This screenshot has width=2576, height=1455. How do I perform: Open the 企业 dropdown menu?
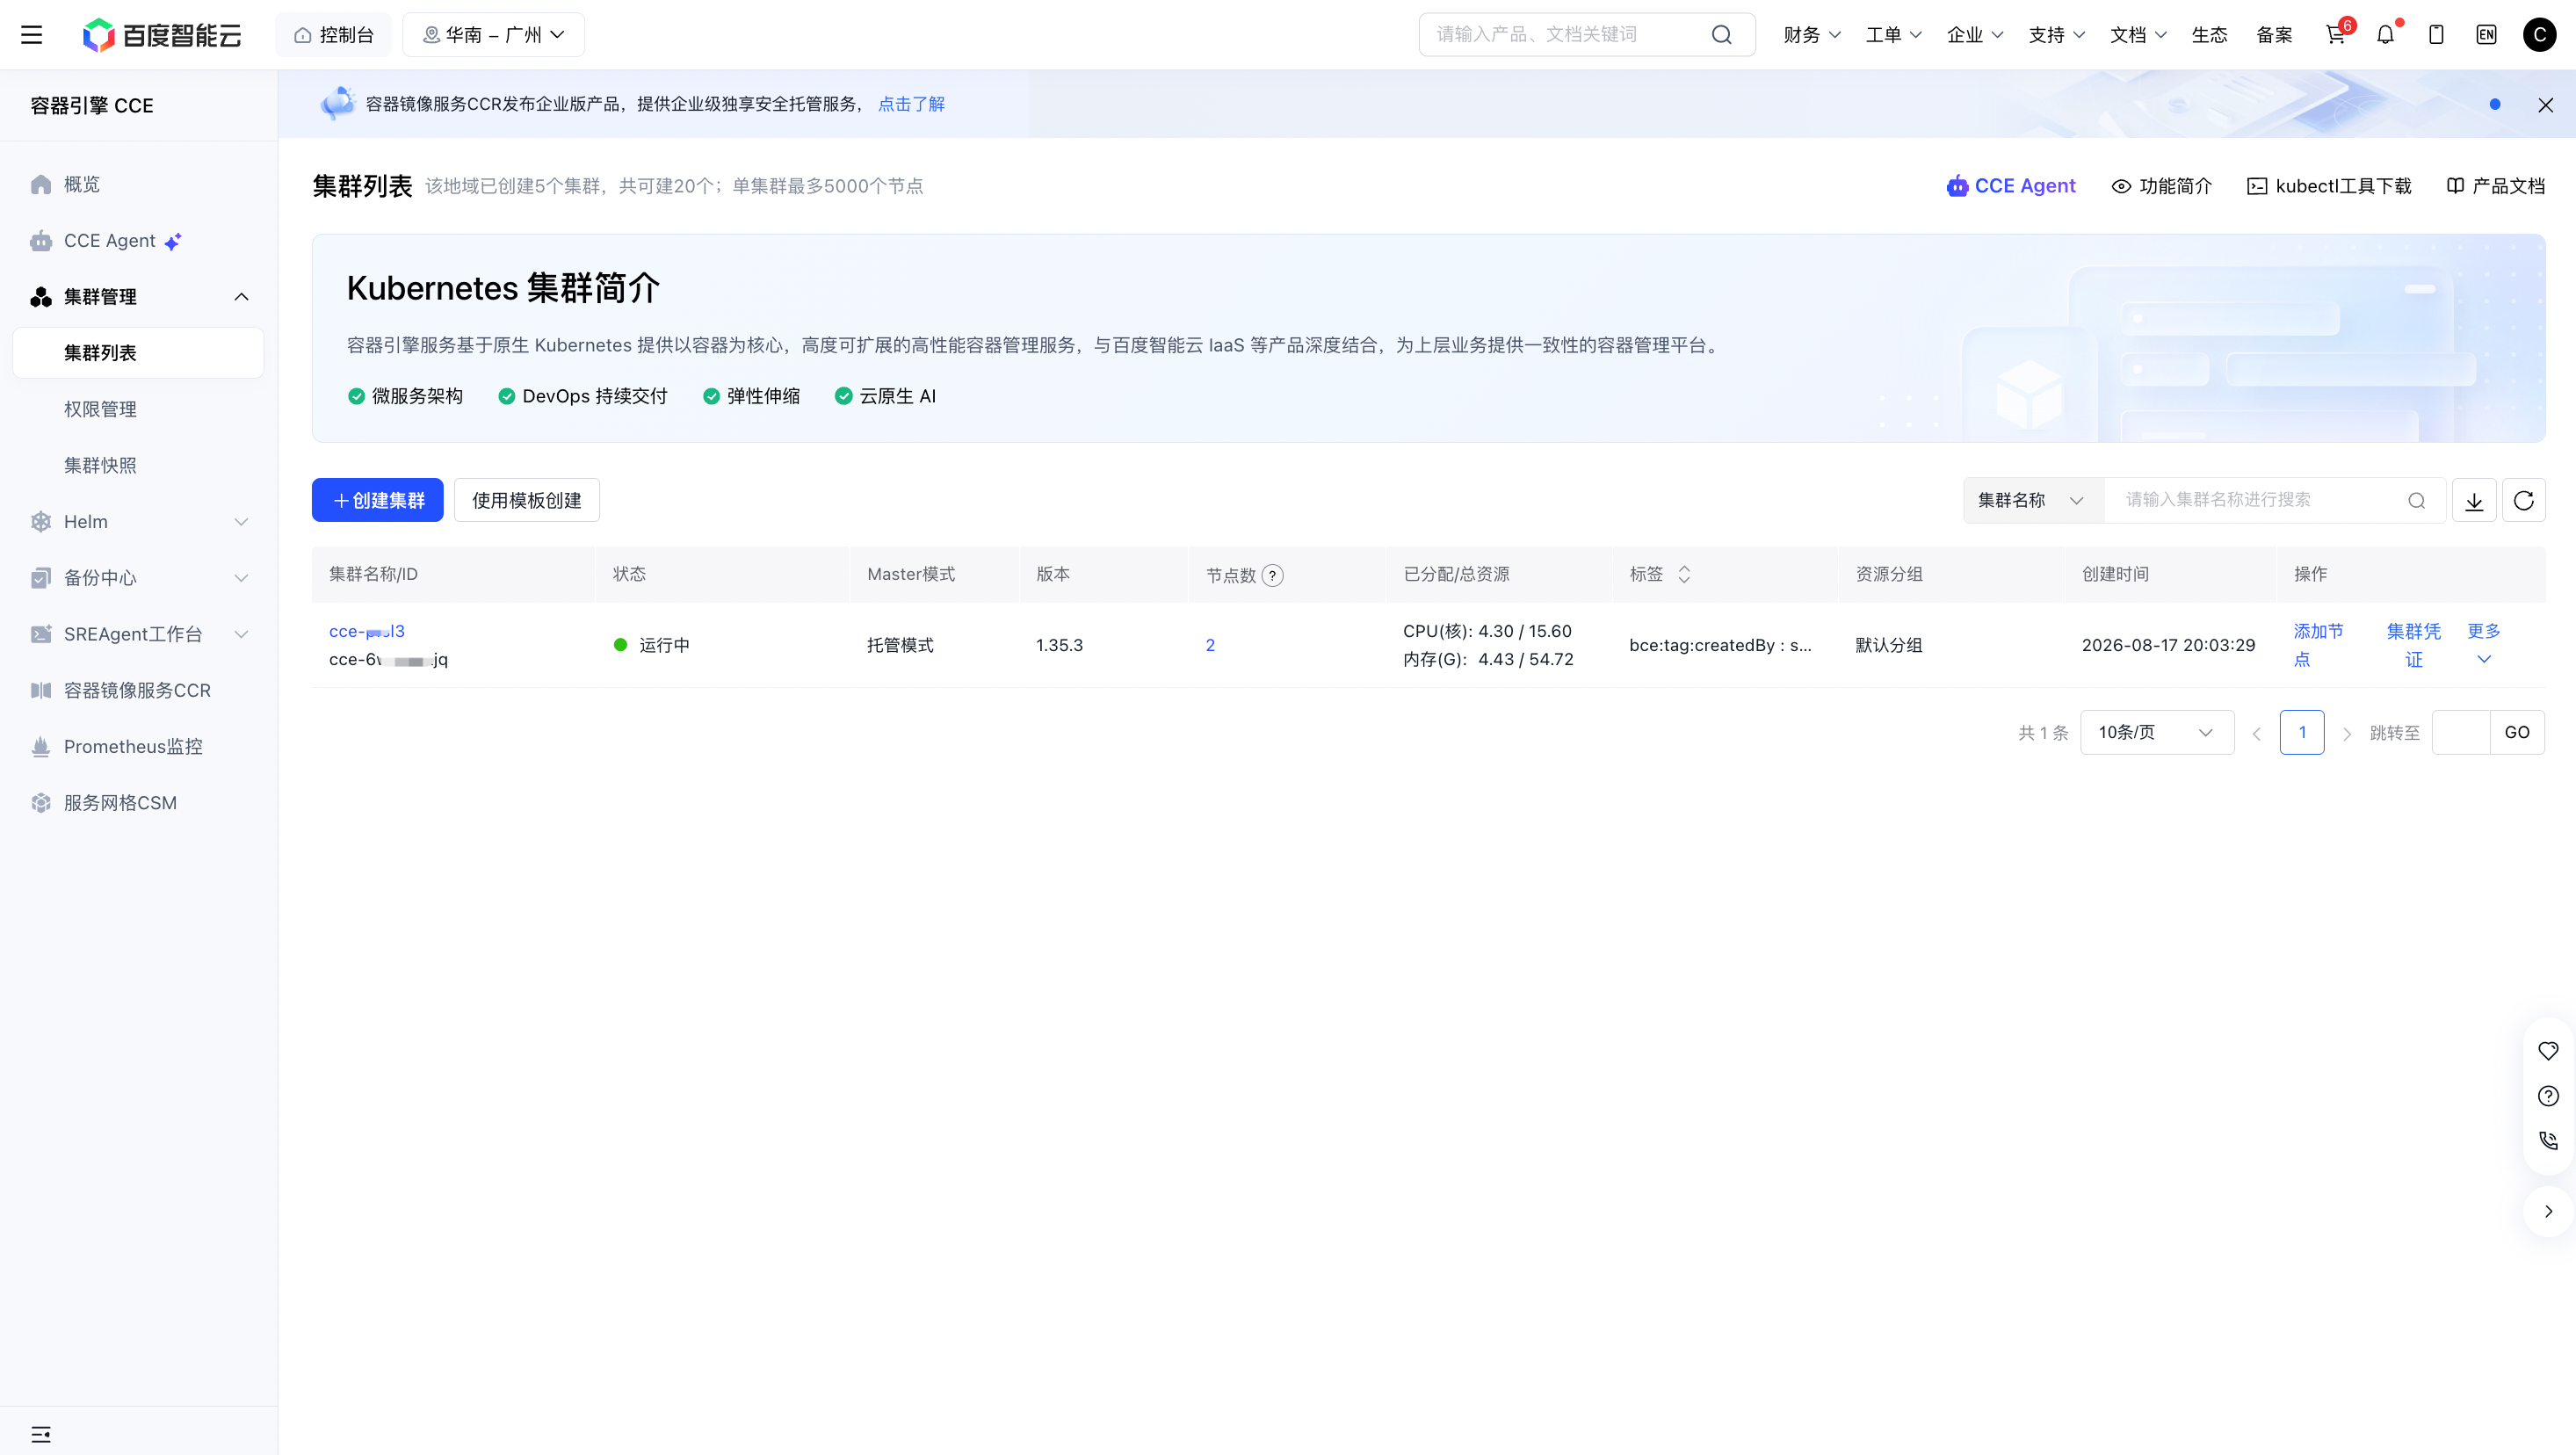[1975, 35]
